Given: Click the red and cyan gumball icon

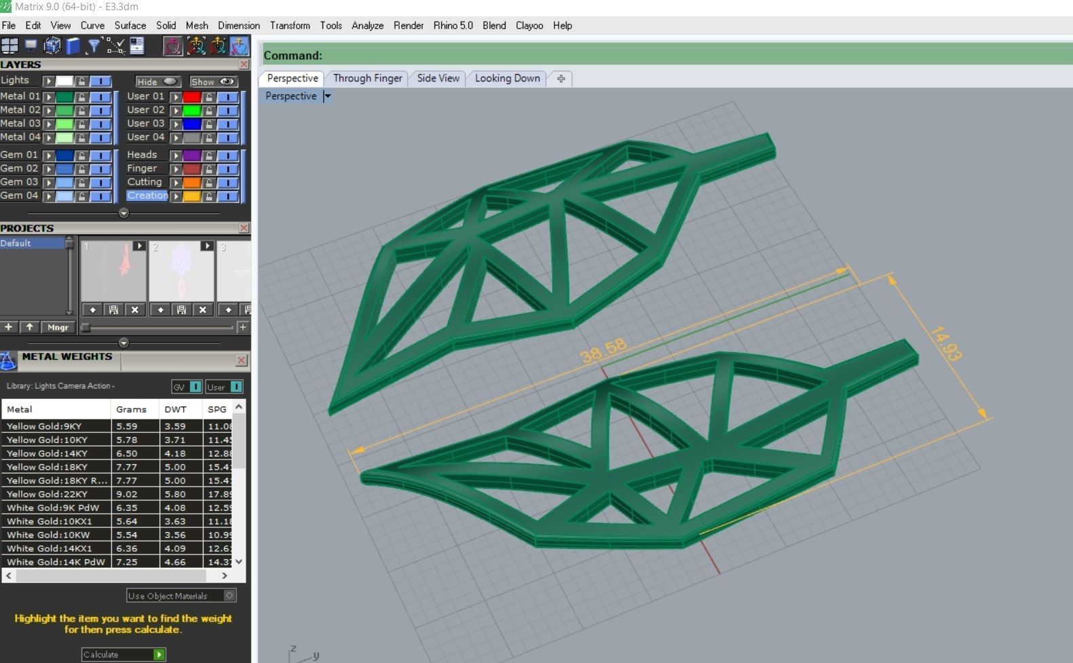Looking at the screenshot, I should click(x=218, y=45).
